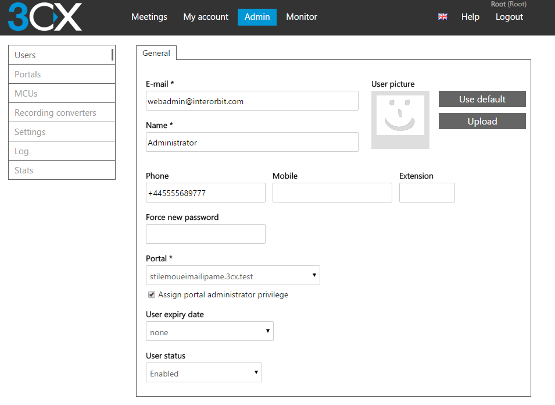Click the Mobile number field
555x405 pixels.
[332, 193]
